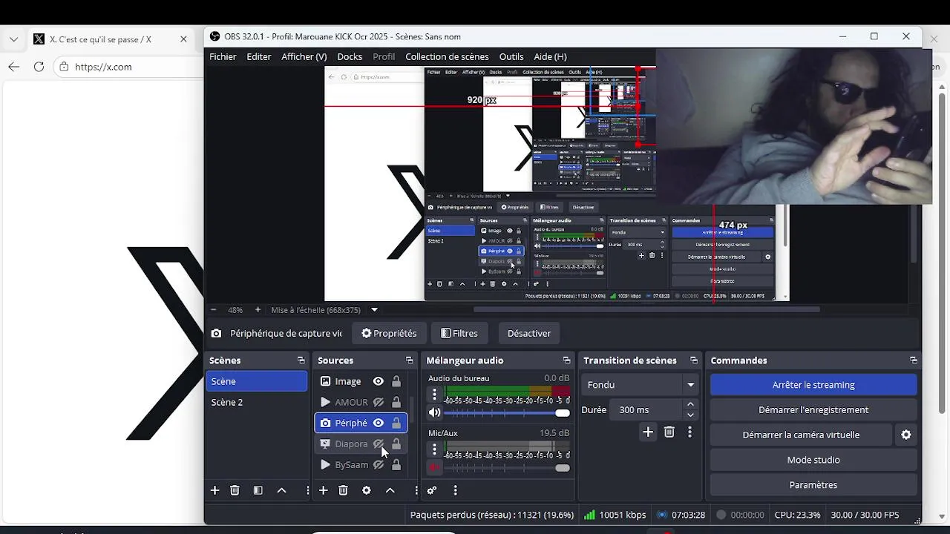Show the BySaam source
This screenshot has height=534, width=950.
[x=378, y=464]
